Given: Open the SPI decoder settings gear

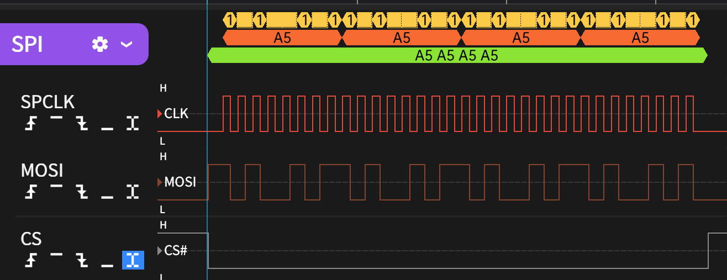Looking at the screenshot, I should coord(100,44).
